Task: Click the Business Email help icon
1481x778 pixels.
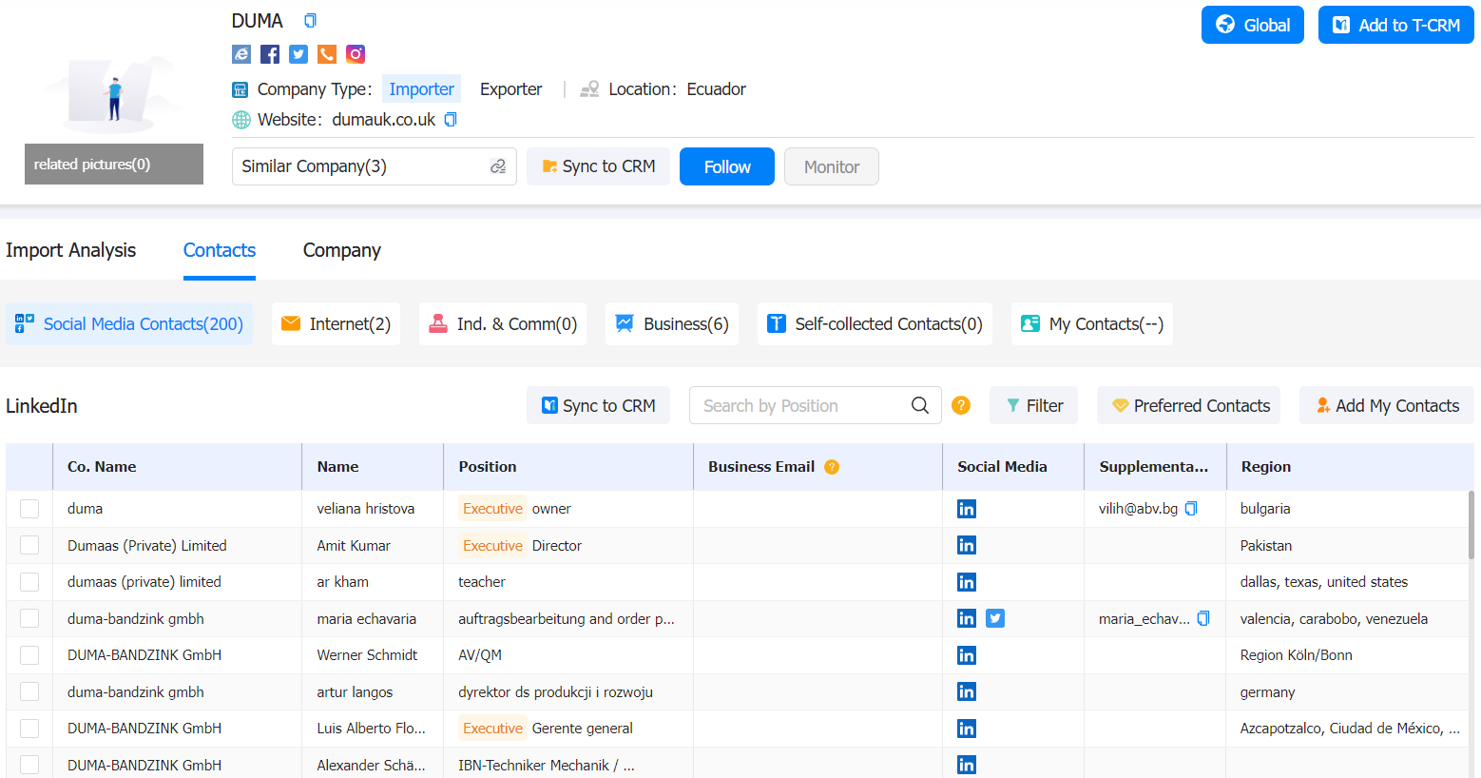Action: click(x=832, y=467)
